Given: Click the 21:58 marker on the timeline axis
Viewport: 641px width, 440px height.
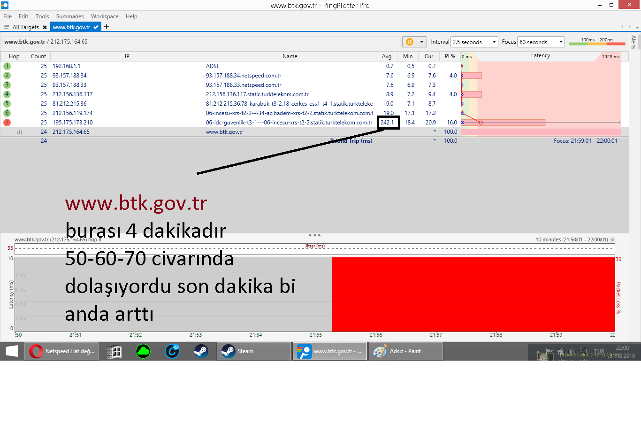Looking at the screenshot, I should [x=496, y=335].
